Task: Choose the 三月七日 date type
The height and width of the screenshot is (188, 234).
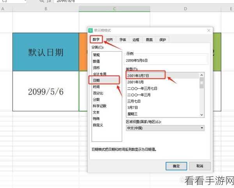Action: [x=163, y=101]
